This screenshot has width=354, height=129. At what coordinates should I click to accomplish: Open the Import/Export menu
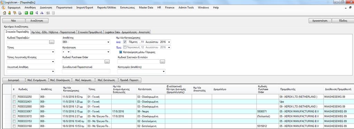point(85,8)
